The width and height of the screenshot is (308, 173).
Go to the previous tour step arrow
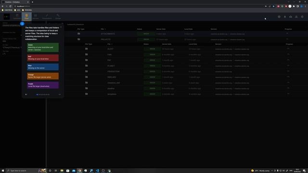26,94
